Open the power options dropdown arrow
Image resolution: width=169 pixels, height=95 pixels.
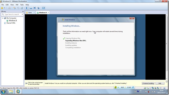(x=4, y=8)
